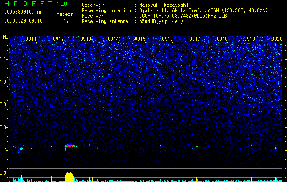Click the kHz axis unit label
Image resolution: width=287 pixels, height=182 pixels.
point(4,37)
